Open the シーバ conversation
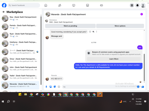149x111 pixels. tap(20, 52)
